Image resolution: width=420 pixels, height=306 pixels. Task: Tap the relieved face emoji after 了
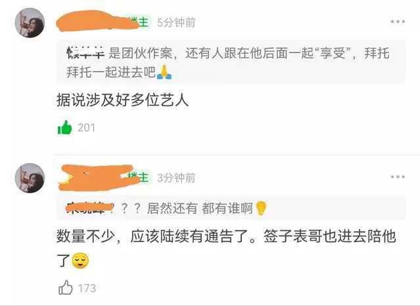(80, 261)
